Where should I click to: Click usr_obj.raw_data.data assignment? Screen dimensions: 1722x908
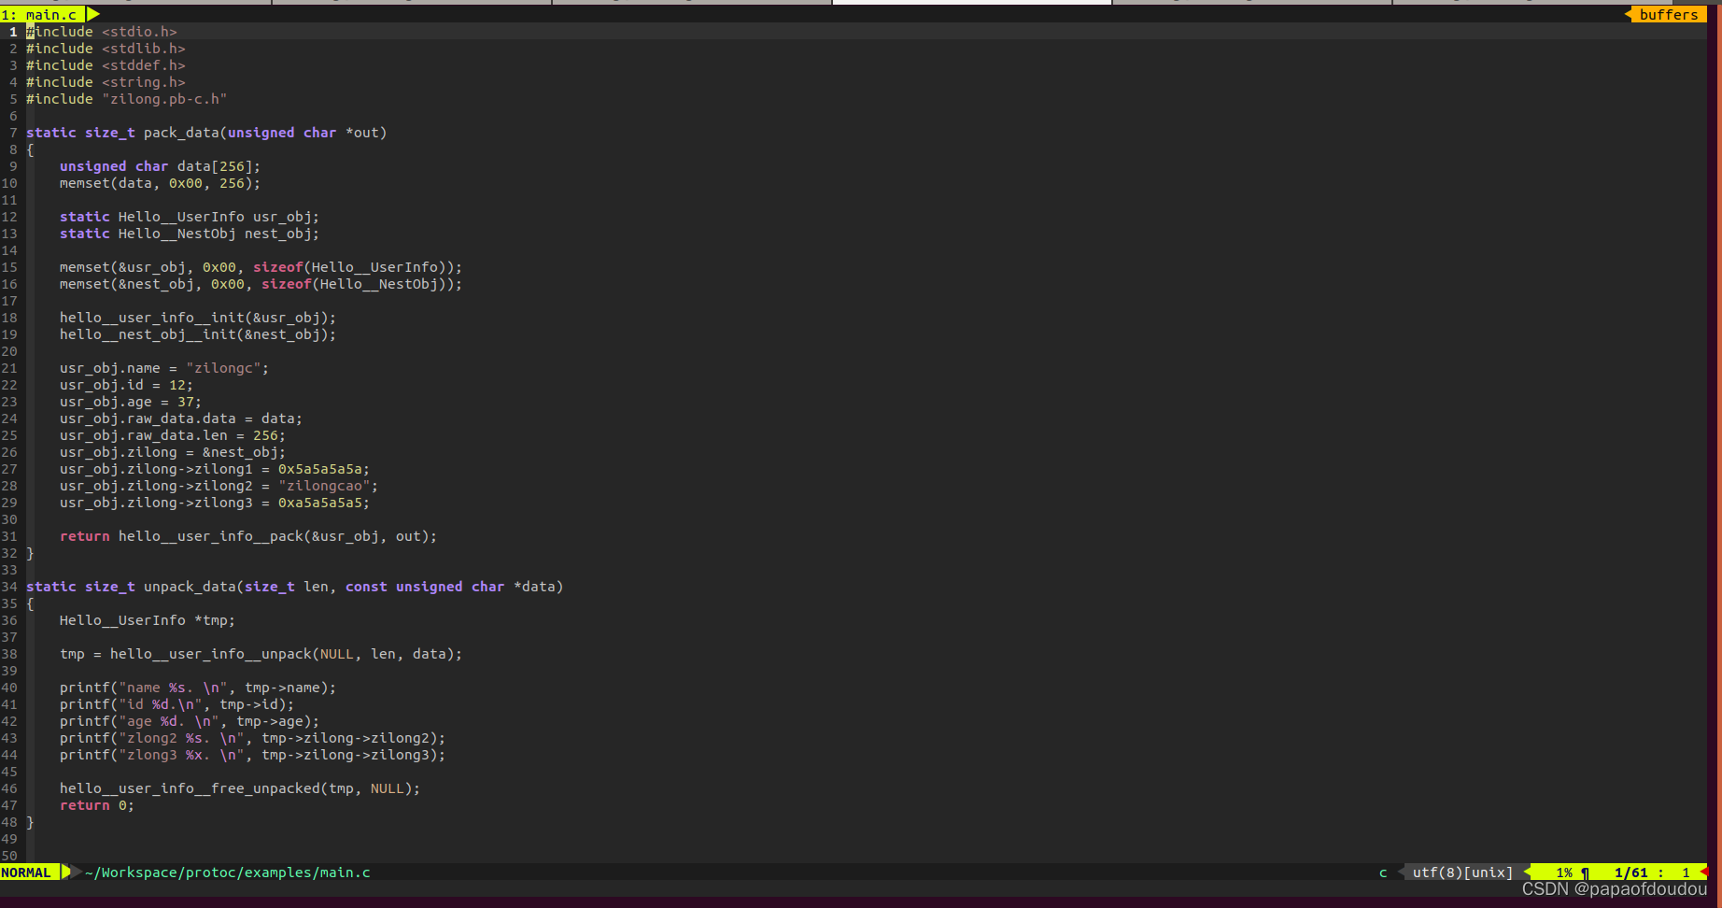181,419
